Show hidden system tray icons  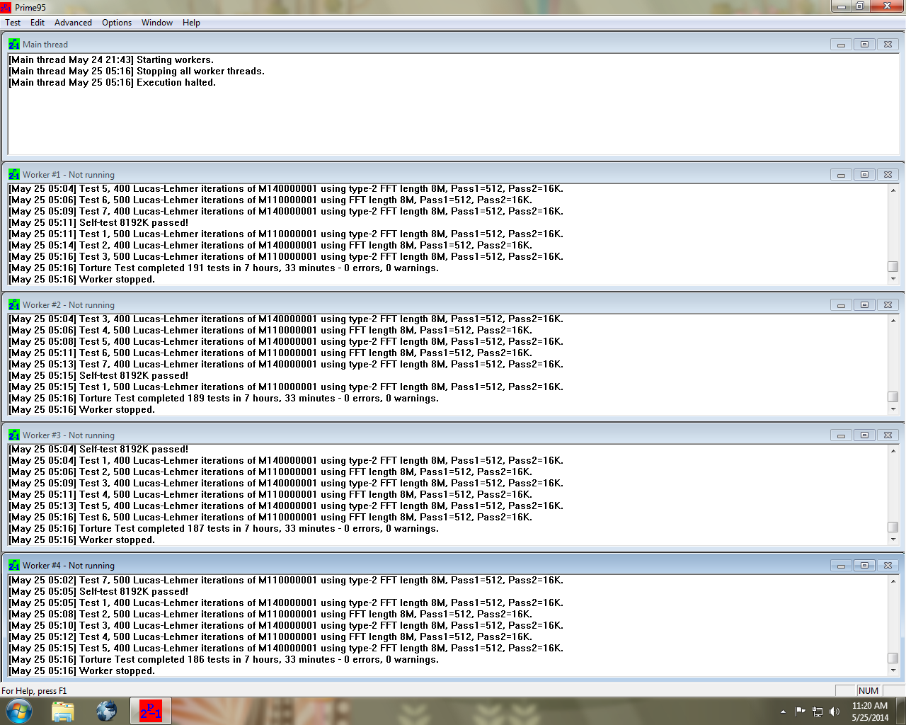pyautogui.click(x=783, y=712)
